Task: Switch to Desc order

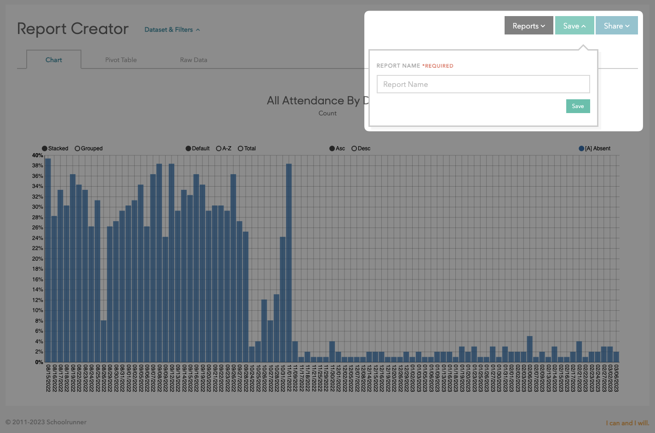Action: point(354,148)
